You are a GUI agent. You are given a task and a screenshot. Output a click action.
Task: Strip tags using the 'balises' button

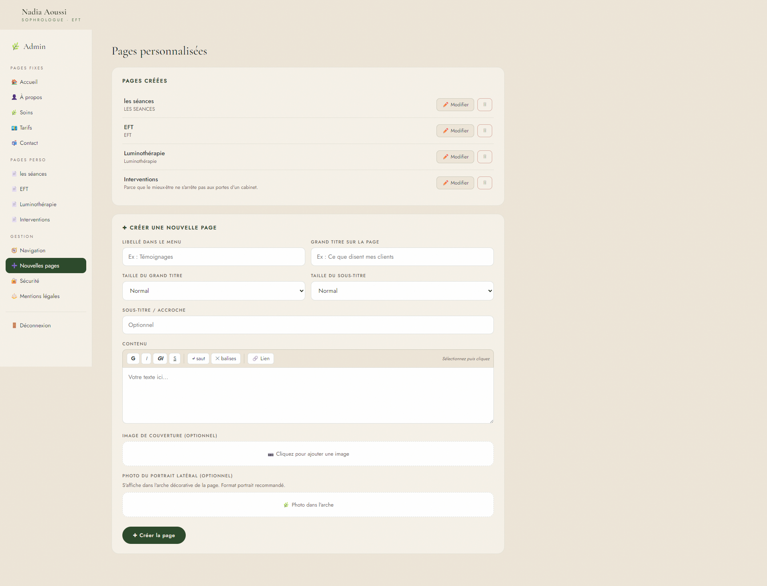tap(226, 359)
